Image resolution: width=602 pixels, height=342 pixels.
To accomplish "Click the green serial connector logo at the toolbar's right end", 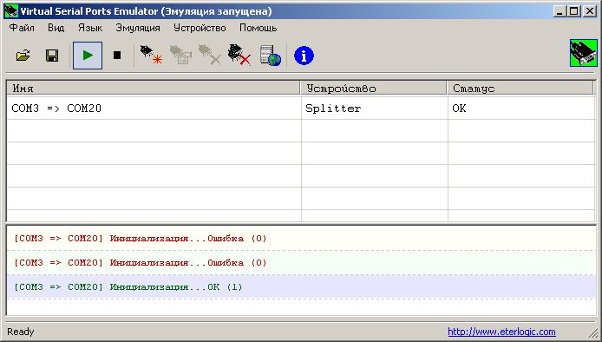I will (584, 53).
